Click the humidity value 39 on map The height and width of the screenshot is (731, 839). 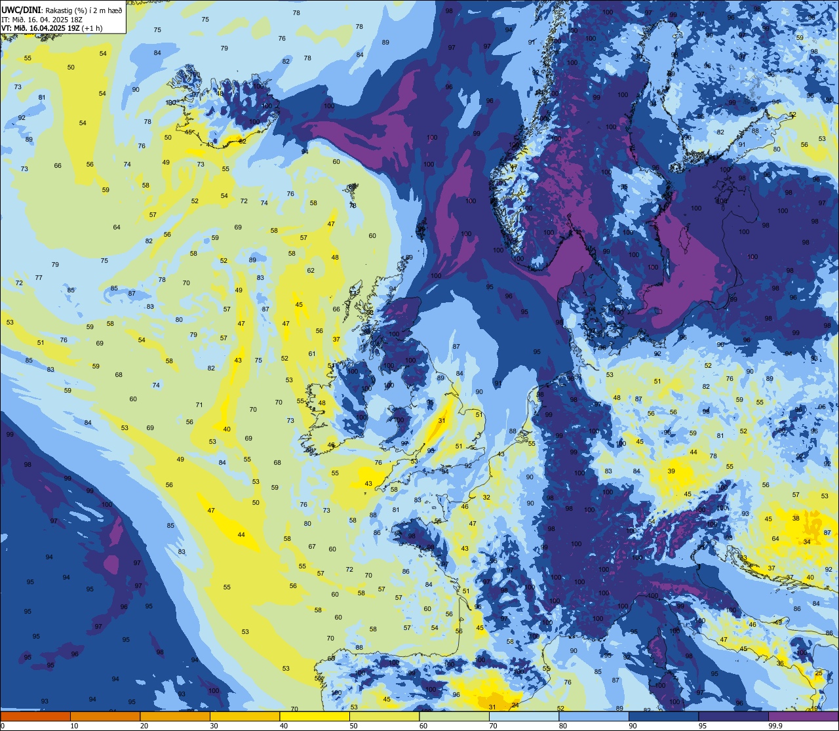[671, 471]
